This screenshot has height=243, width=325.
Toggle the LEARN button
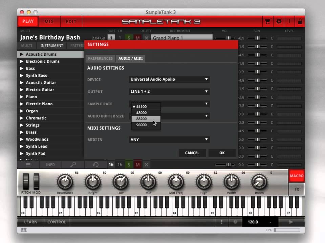tap(31, 222)
